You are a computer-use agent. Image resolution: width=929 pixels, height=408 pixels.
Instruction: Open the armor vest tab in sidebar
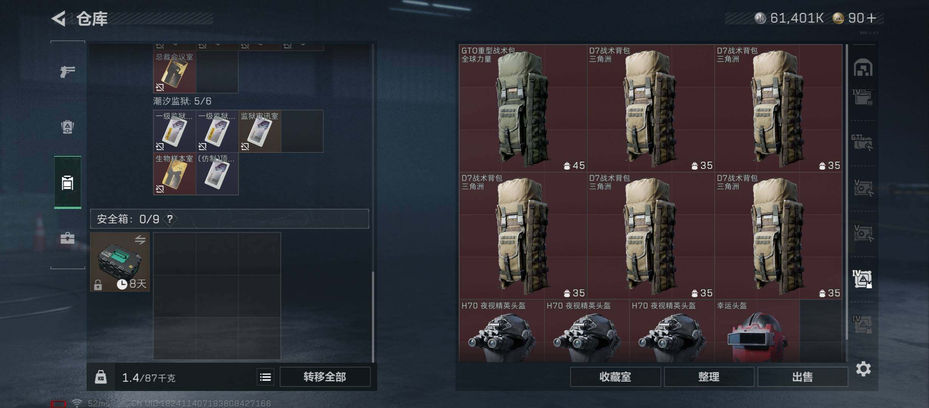click(x=68, y=127)
